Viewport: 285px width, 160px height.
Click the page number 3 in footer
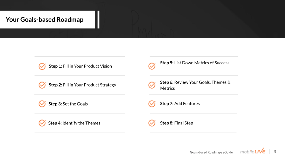[x=275, y=151]
